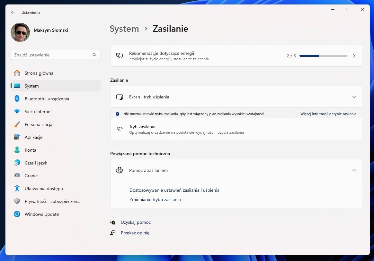Select Bluetooth i urządzenia in sidebar
Viewport: 374px width, 261px height.
(x=47, y=99)
